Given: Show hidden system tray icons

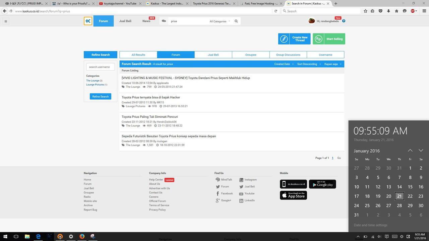Looking at the screenshot, I should point(358,236).
